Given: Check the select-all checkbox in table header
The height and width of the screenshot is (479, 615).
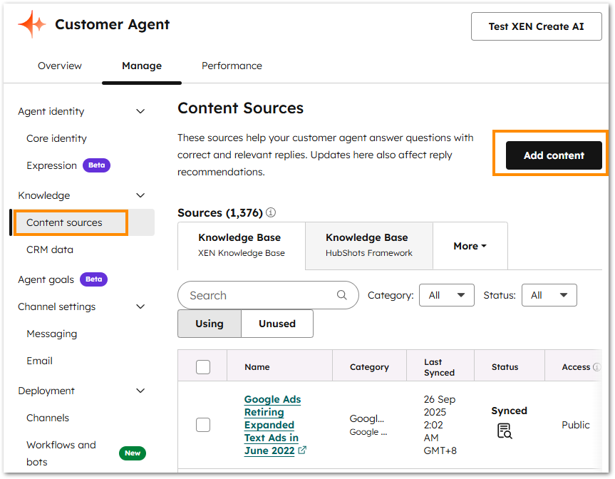Looking at the screenshot, I should [x=202, y=366].
